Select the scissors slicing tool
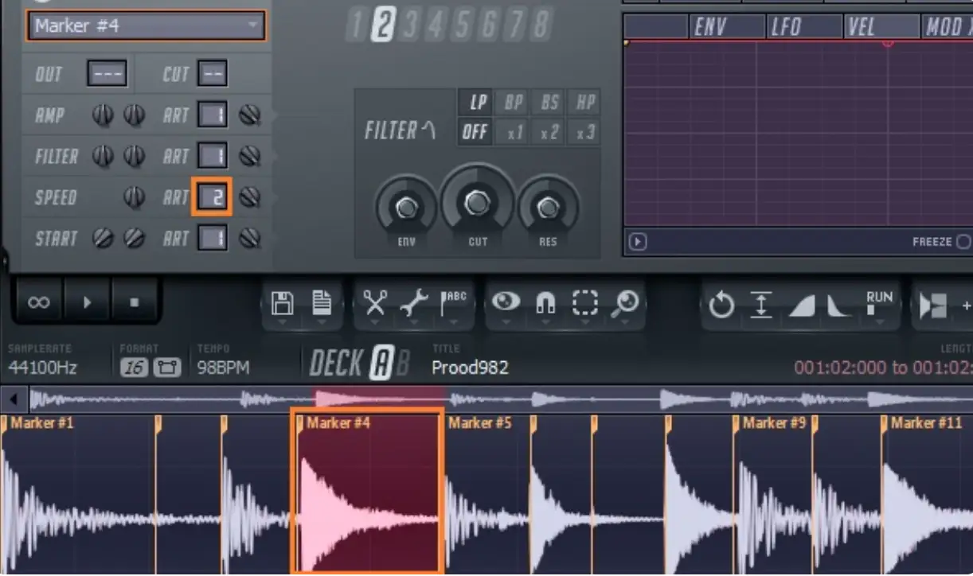 374,302
